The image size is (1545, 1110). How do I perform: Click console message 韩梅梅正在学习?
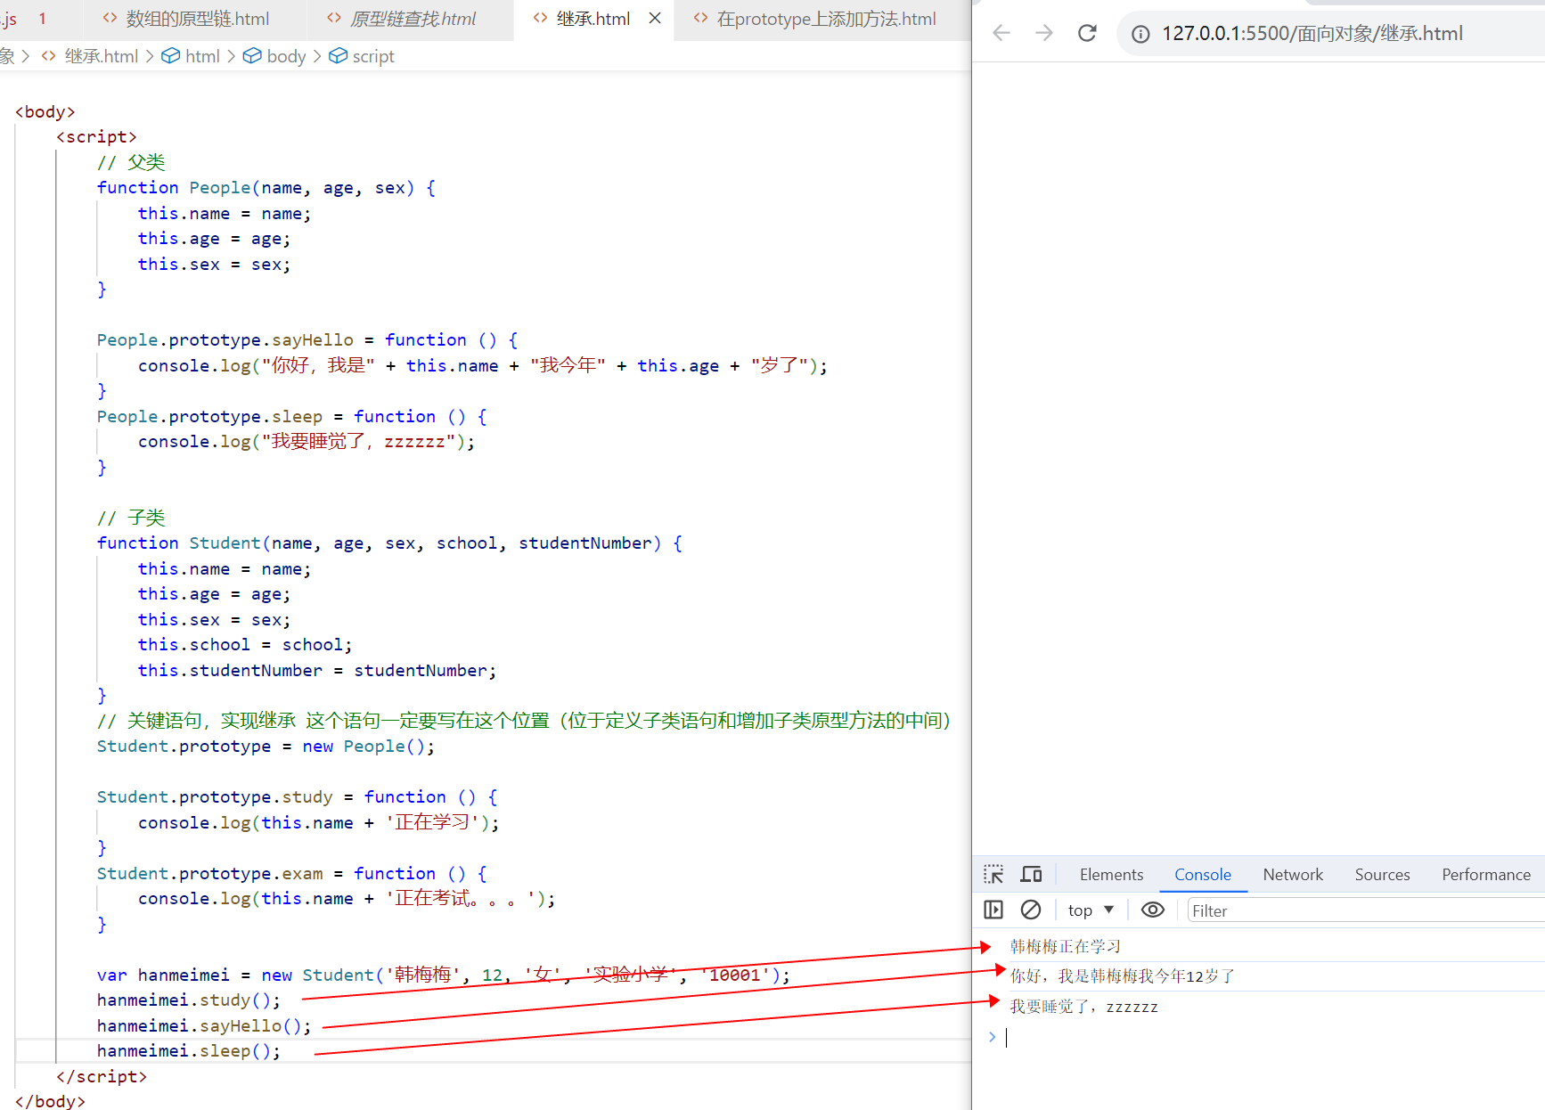[1066, 947]
